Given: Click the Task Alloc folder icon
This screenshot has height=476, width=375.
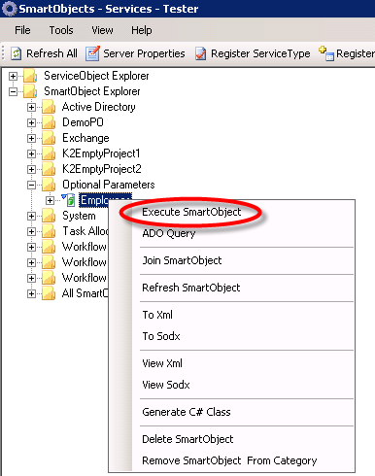Looking at the screenshot, I should point(49,231).
